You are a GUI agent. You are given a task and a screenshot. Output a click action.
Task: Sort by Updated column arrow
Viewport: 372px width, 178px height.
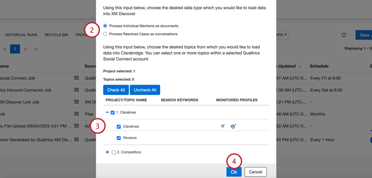pos(300,67)
